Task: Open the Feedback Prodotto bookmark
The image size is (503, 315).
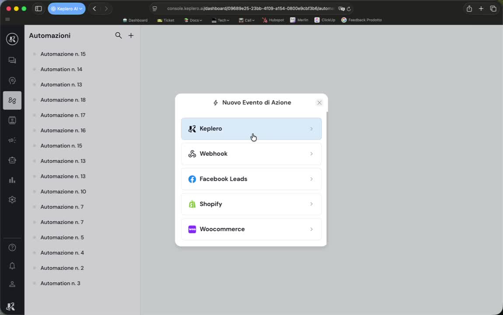Action: click(x=362, y=20)
